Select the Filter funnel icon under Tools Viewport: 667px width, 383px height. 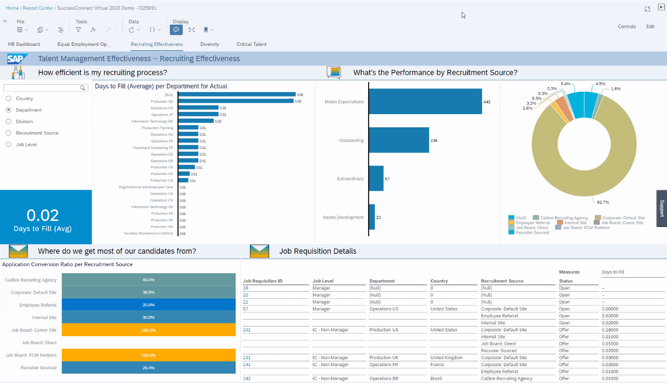[79, 29]
